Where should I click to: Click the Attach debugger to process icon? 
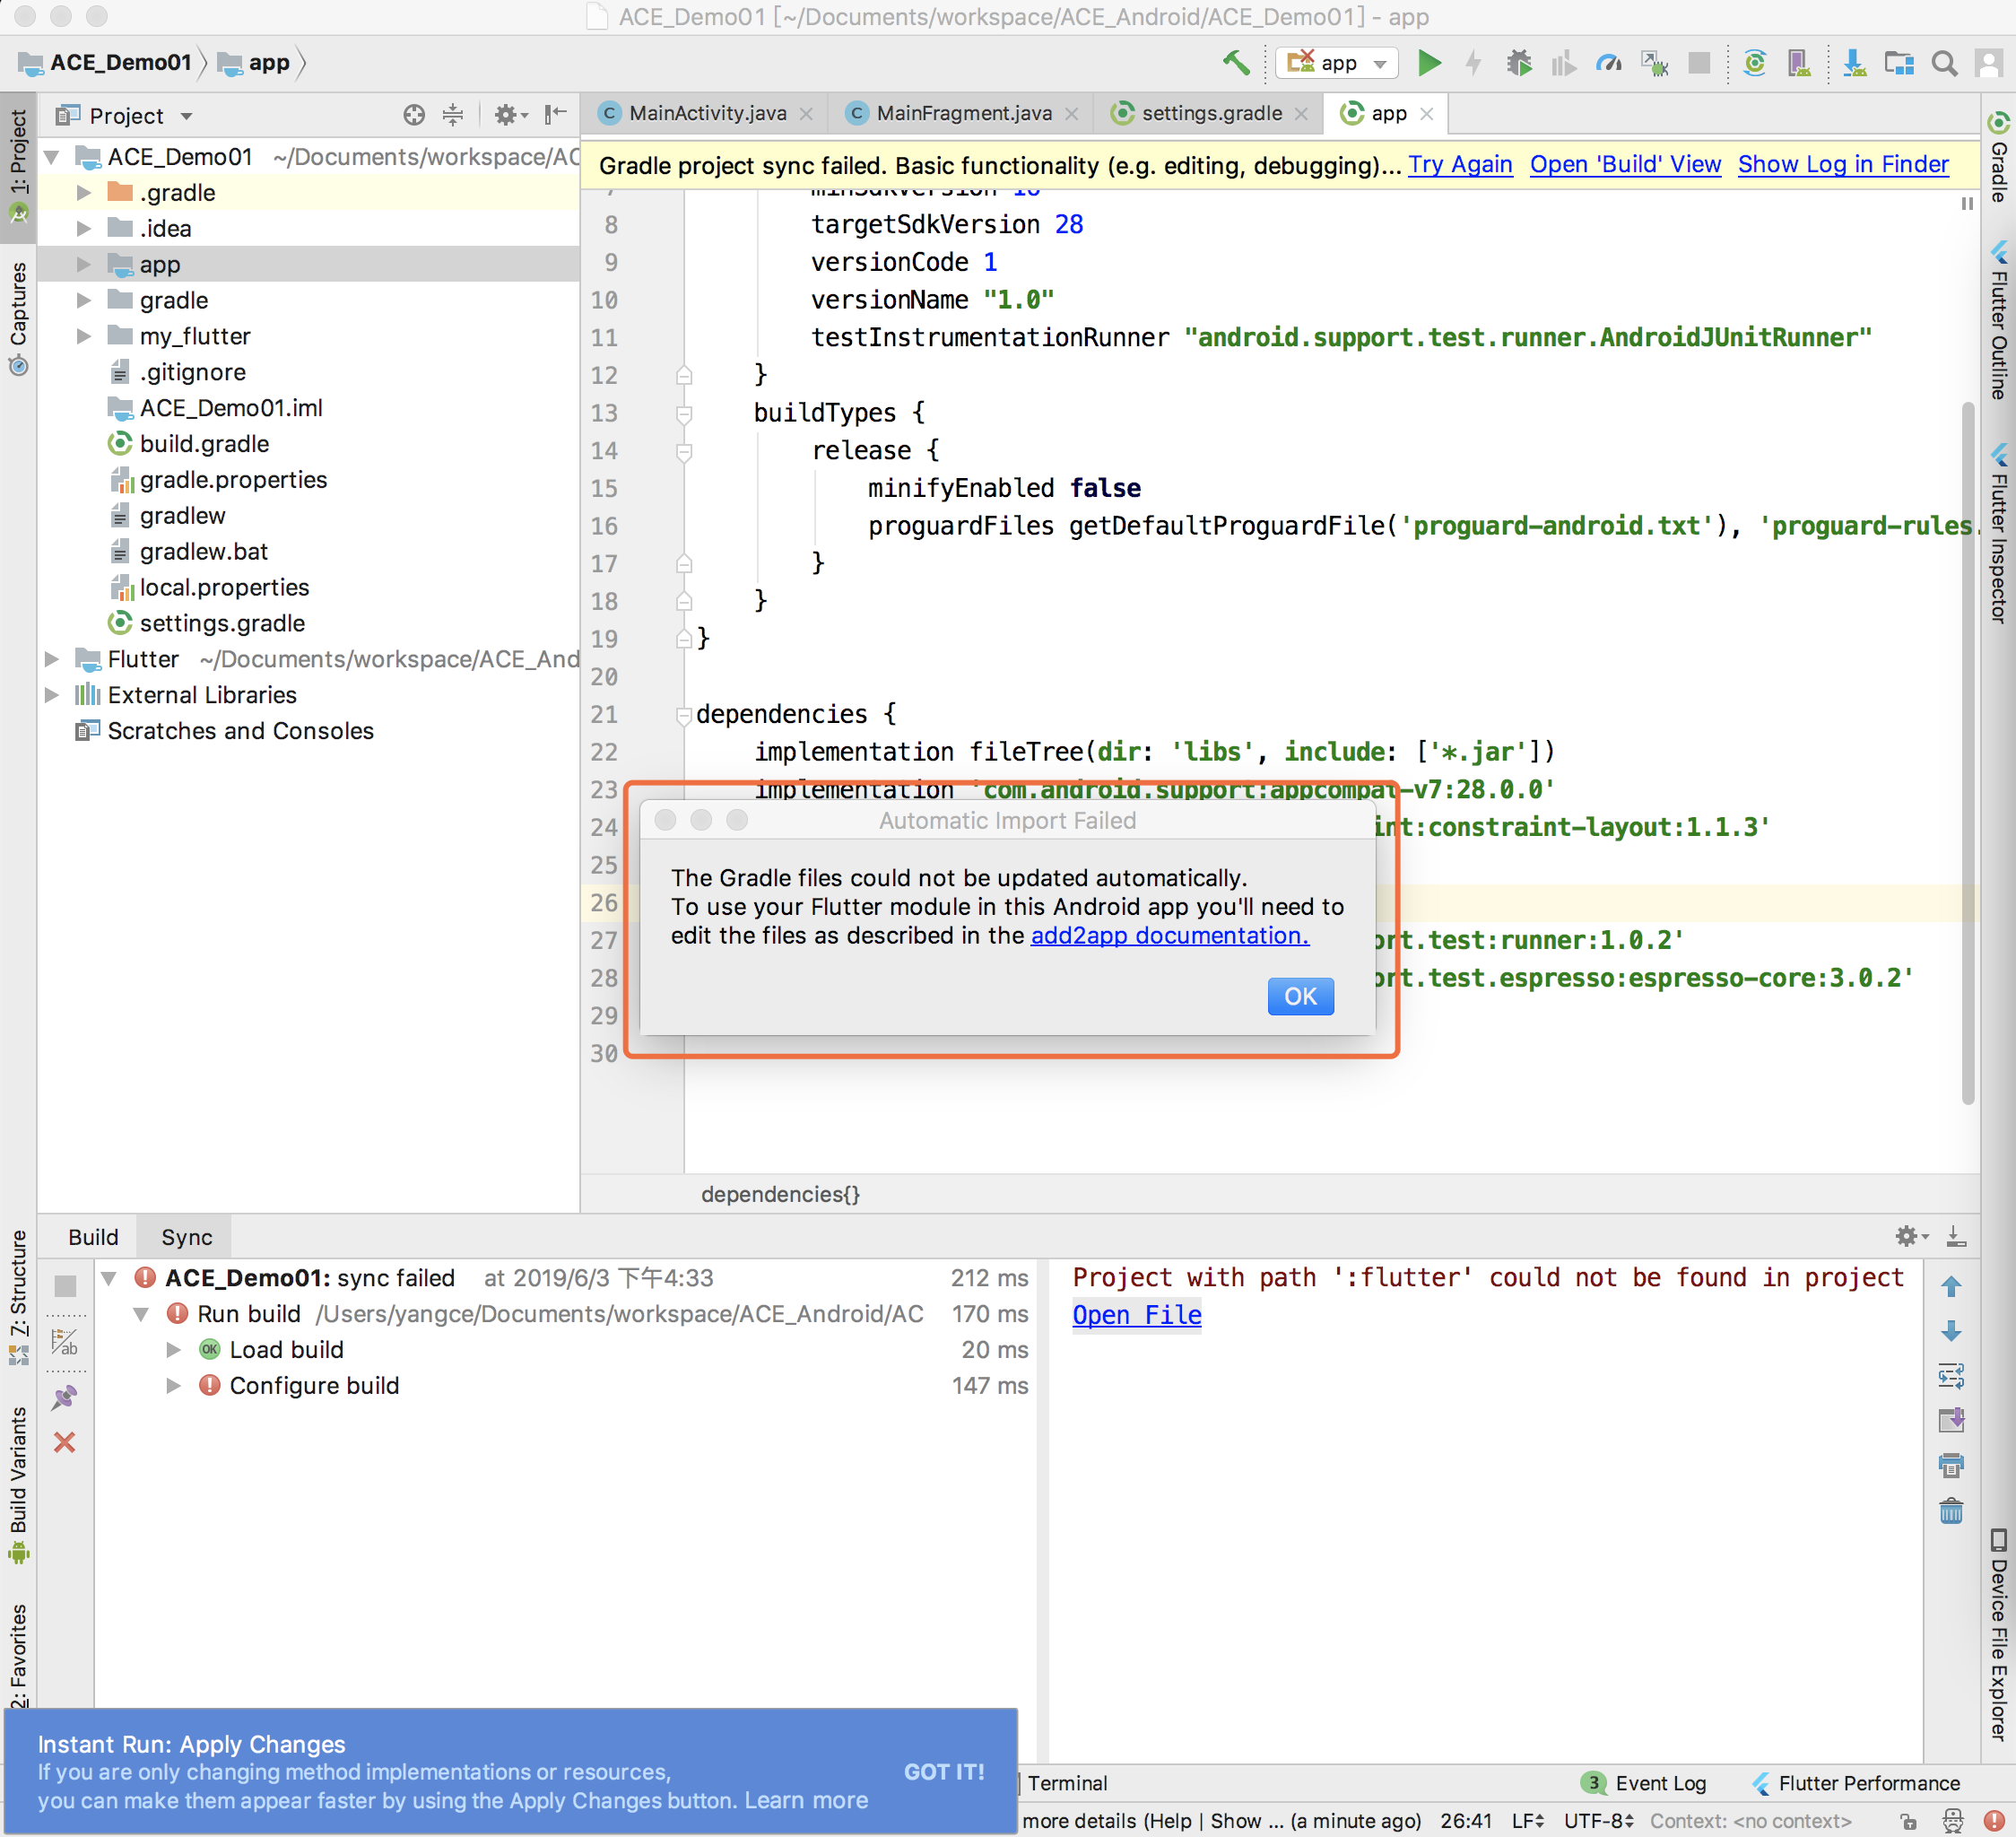[x=1654, y=63]
